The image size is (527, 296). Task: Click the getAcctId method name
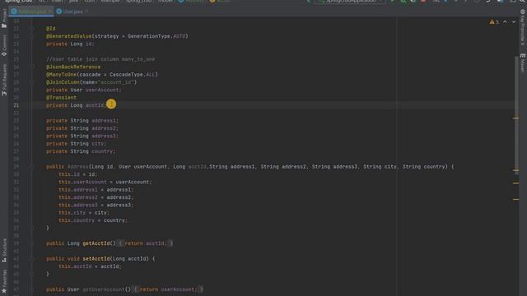pyautogui.click(x=96, y=243)
